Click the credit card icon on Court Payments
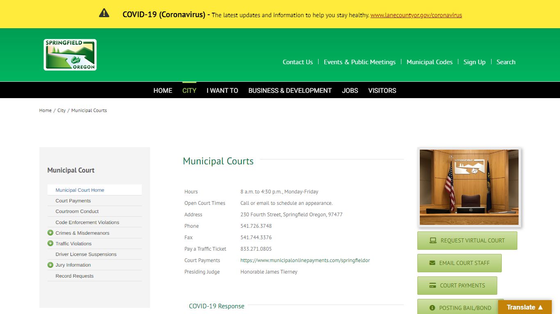The height and width of the screenshot is (314, 560). 433,285
